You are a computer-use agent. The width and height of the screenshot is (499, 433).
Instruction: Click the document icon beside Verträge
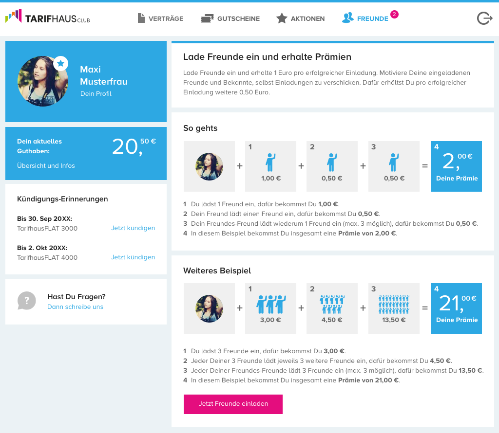pyautogui.click(x=141, y=18)
